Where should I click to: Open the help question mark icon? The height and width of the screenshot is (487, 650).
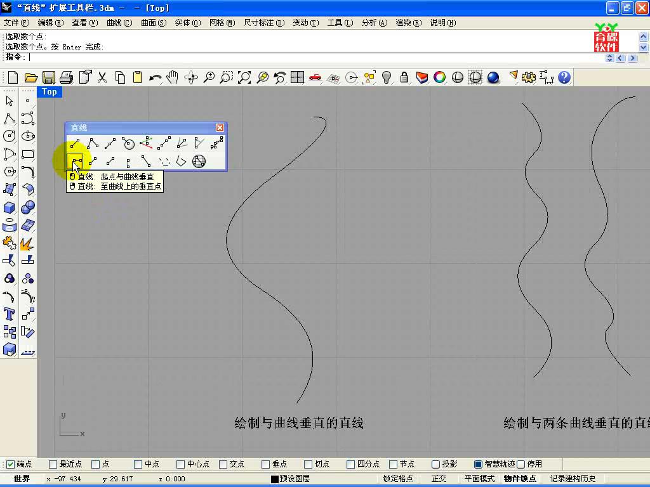[x=564, y=77]
